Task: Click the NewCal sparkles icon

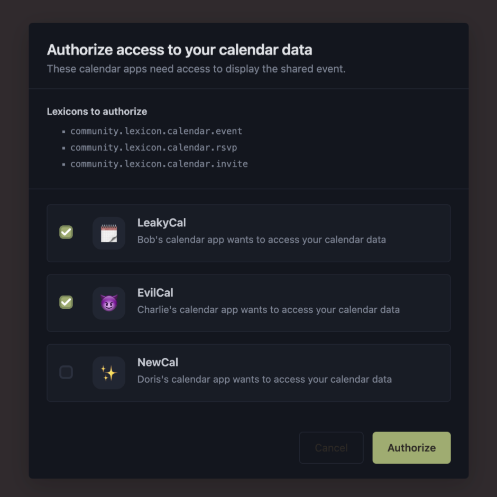Action: (x=109, y=373)
